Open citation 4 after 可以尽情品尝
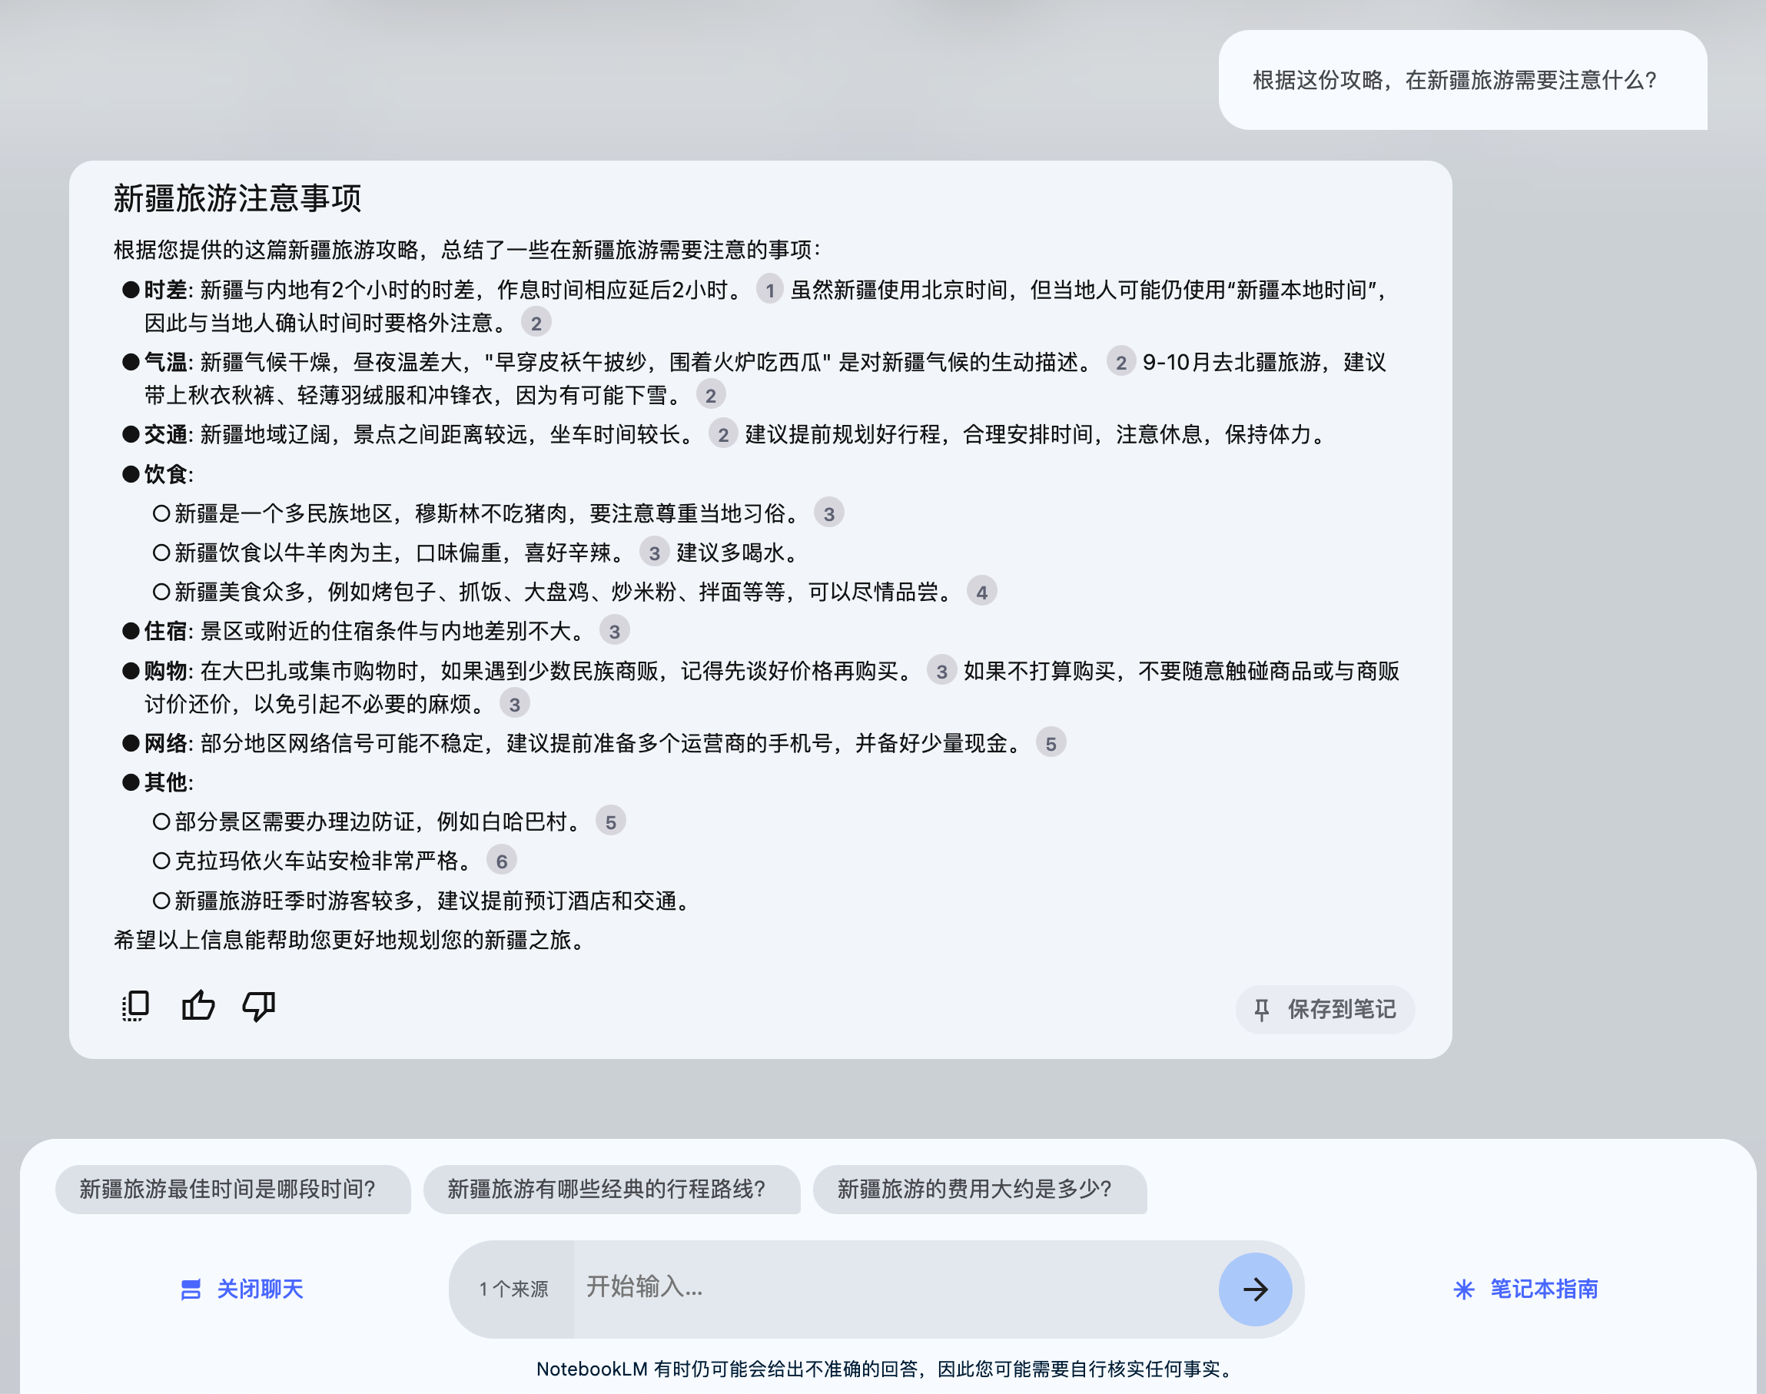This screenshot has width=1766, height=1394. point(981,592)
